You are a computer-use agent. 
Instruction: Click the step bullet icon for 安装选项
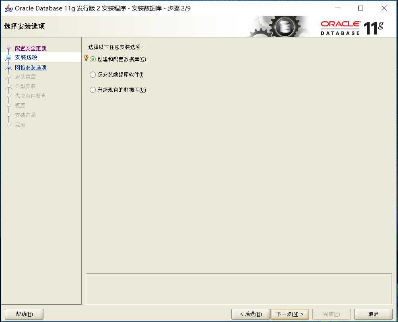tap(8, 57)
